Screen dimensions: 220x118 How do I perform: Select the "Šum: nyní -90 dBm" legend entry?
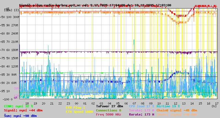[20, 116]
